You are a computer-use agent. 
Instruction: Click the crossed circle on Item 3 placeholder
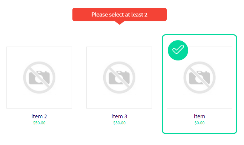(x=119, y=77)
